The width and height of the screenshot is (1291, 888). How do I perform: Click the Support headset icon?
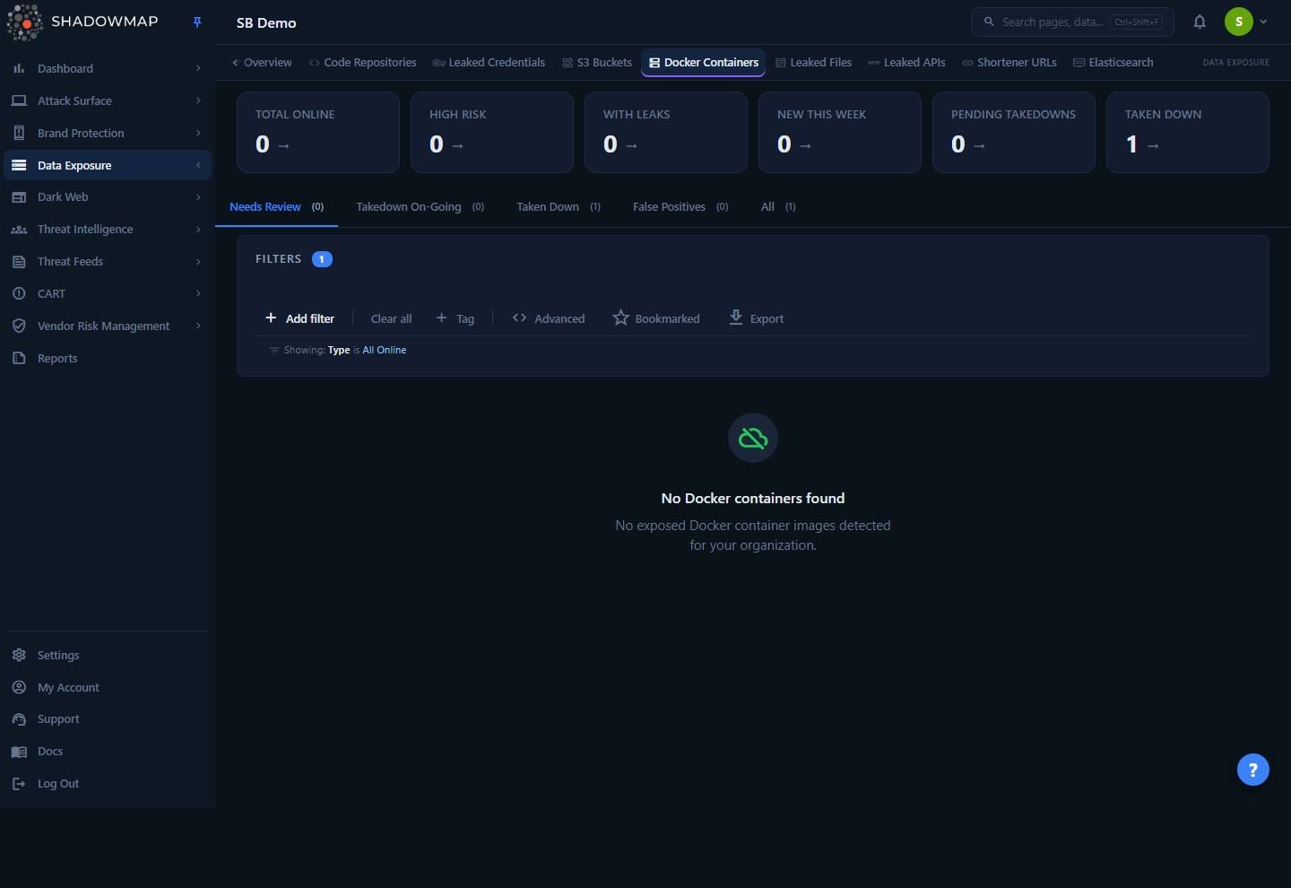(x=19, y=719)
